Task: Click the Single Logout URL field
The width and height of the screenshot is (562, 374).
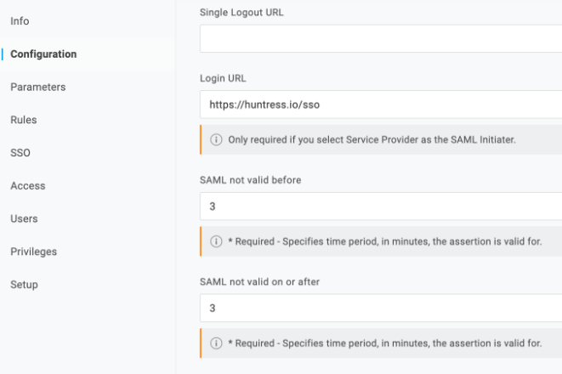Action: tap(381, 39)
